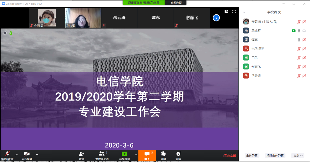Start recording with 录制 icon
The width and height of the screenshot is (310, 162).
tap(163, 155)
